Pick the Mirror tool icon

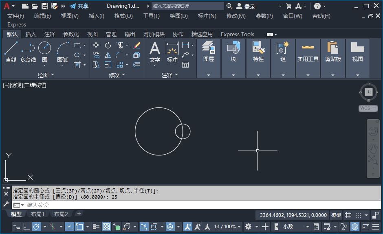tap(108, 55)
